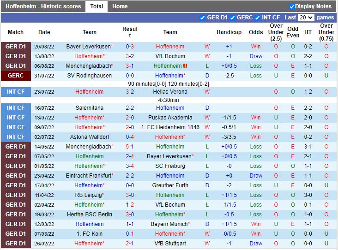This screenshot has width=338, height=250.
Task: Open the 1-1 result versus Bayern Munich
Action: (130, 224)
